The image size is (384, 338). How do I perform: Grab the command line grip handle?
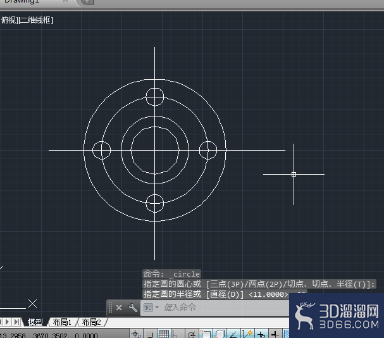(x=110, y=308)
